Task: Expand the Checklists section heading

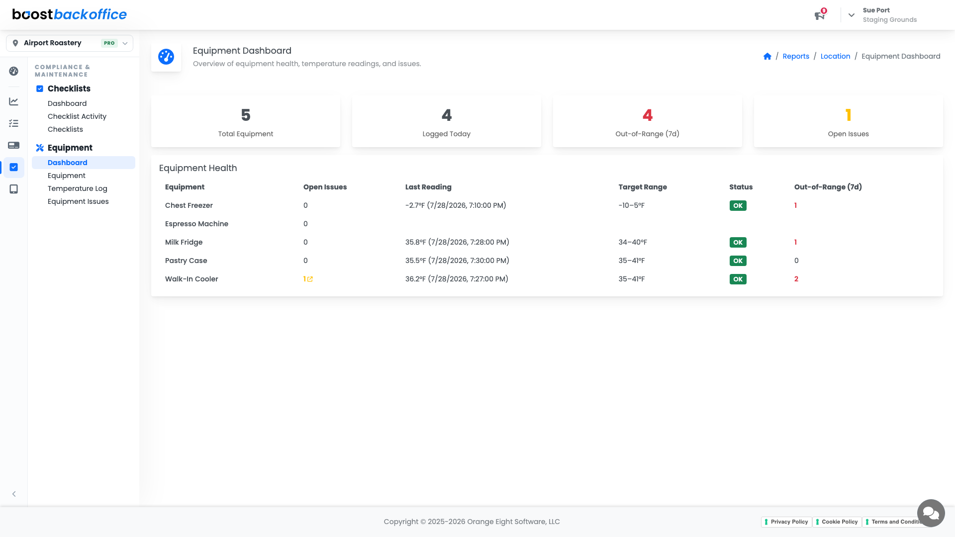Action: (x=69, y=89)
